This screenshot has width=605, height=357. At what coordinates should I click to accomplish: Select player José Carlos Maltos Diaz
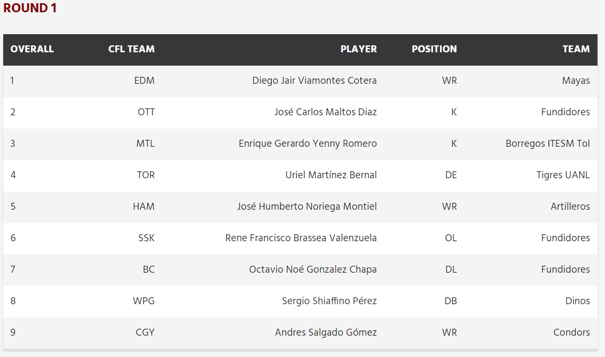[326, 112]
